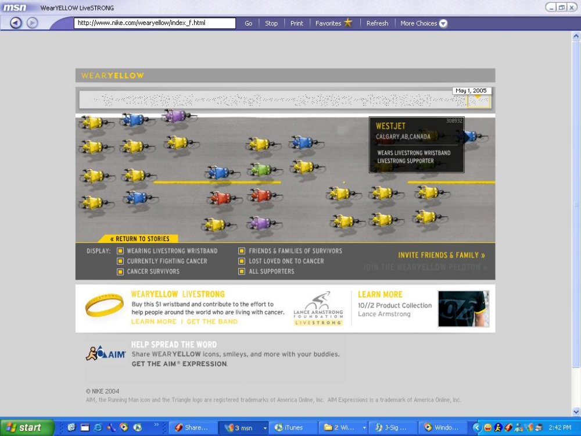Uncheck the Lost Loved One to Cancer box
This screenshot has width=581, height=436.
[242, 262]
